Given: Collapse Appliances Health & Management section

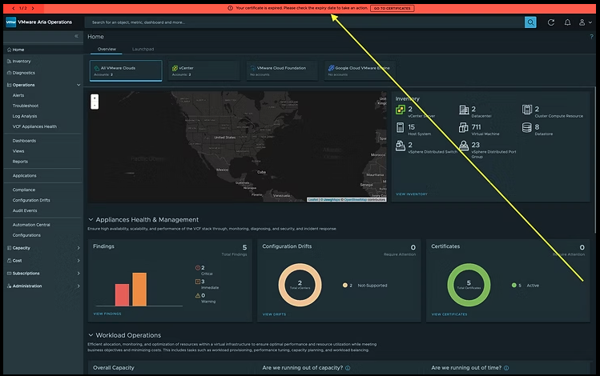Looking at the screenshot, I should (91, 220).
